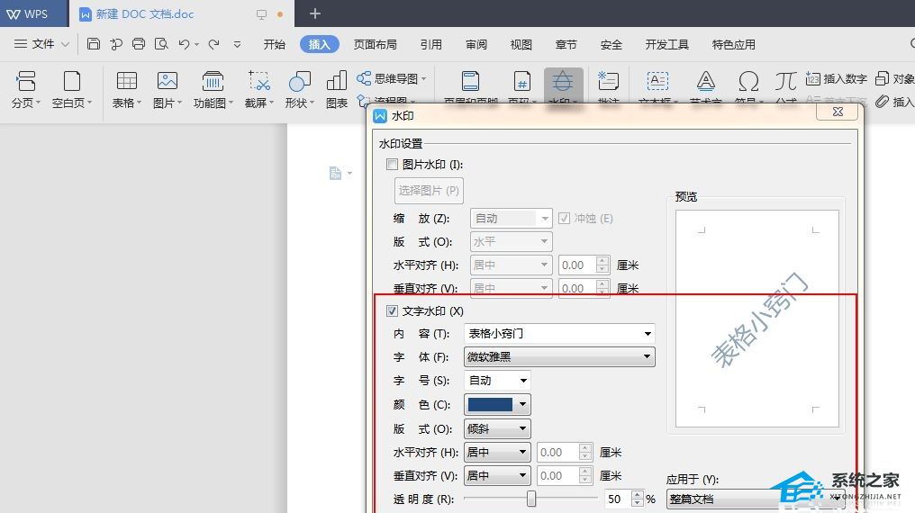Click the 透明度 slider handle
The image size is (915, 513).
[x=531, y=499]
